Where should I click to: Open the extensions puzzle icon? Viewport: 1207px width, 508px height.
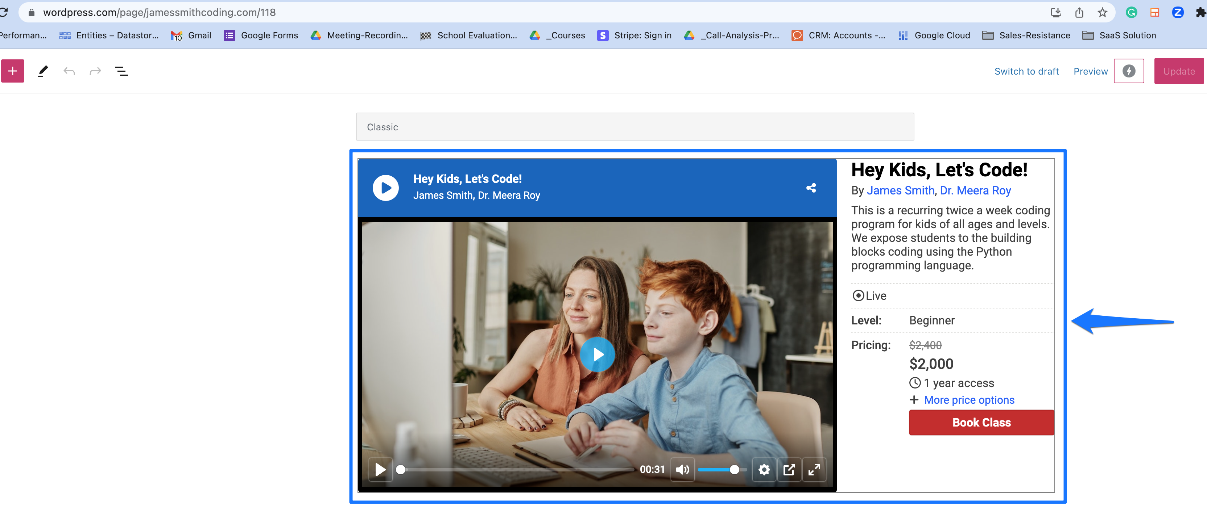pos(1200,12)
